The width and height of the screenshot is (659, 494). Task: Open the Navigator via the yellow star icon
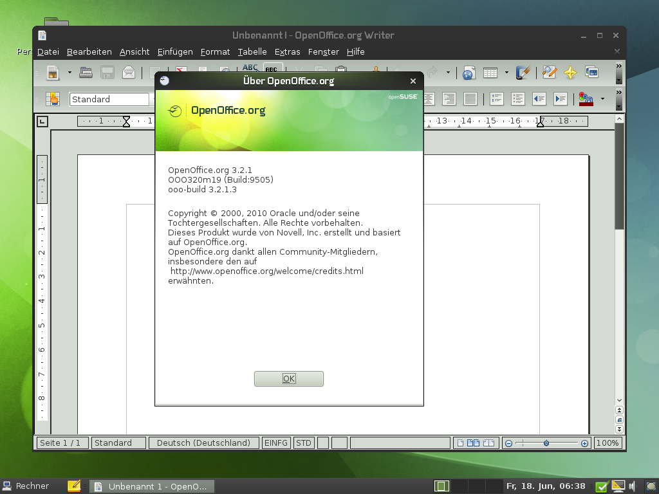click(570, 72)
